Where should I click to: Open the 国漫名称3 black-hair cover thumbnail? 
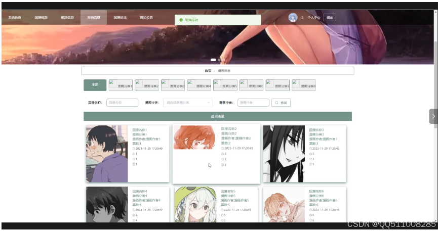(284, 154)
